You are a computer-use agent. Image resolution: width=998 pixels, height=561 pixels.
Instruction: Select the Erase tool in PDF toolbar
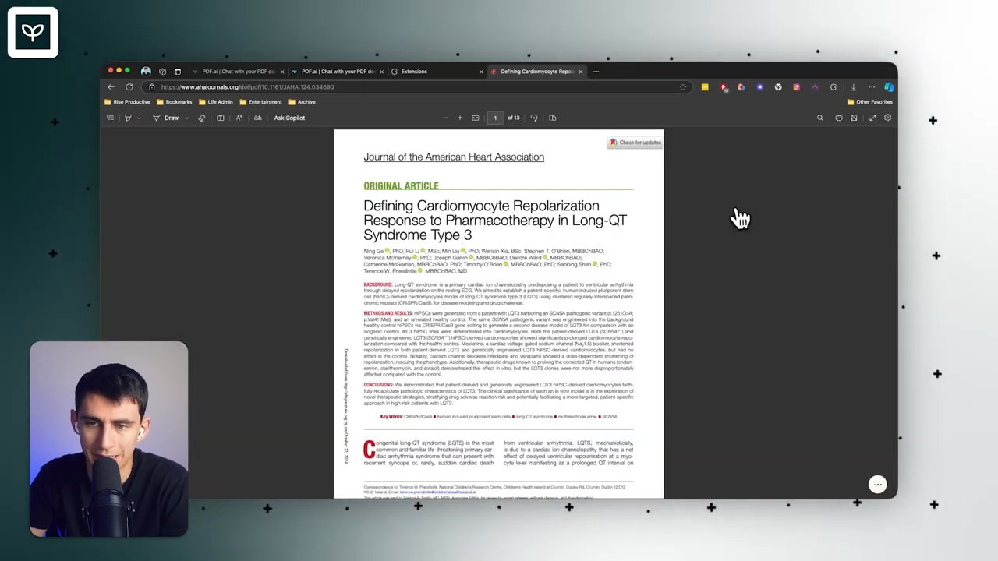pos(201,118)
